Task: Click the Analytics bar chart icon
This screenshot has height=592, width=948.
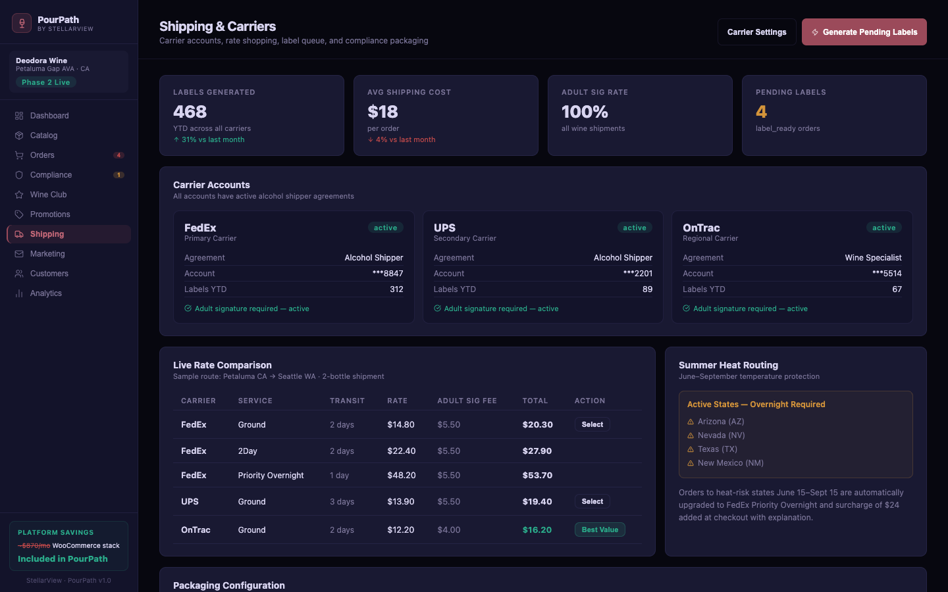Action: click(x=19, y=293)
